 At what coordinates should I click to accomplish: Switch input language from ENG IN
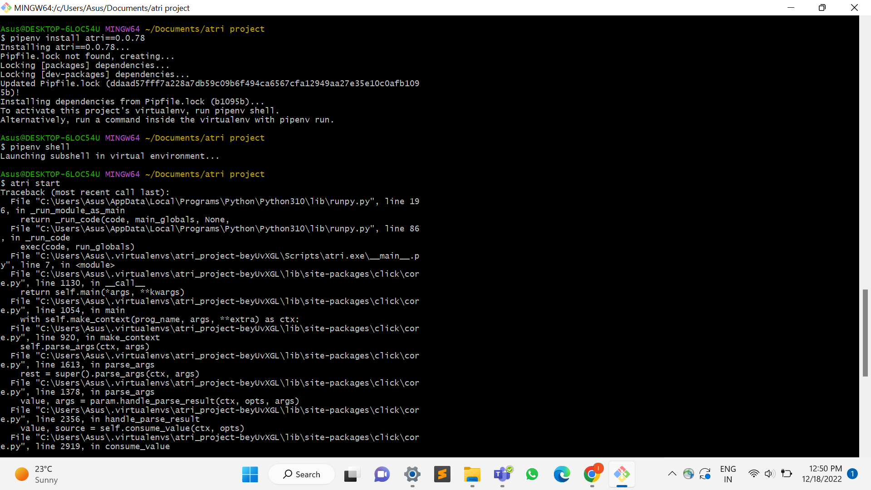click(728, 474)
